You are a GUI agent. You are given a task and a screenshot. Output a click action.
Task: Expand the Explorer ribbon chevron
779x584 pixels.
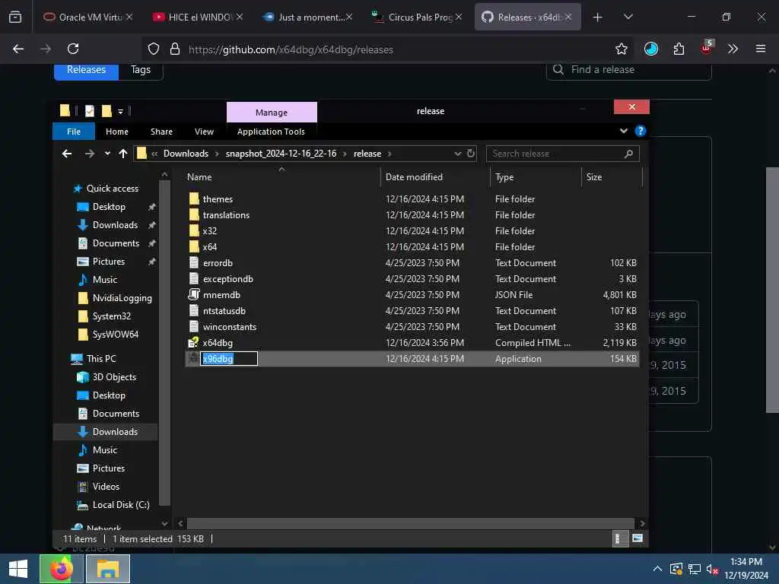pos(624,131)
